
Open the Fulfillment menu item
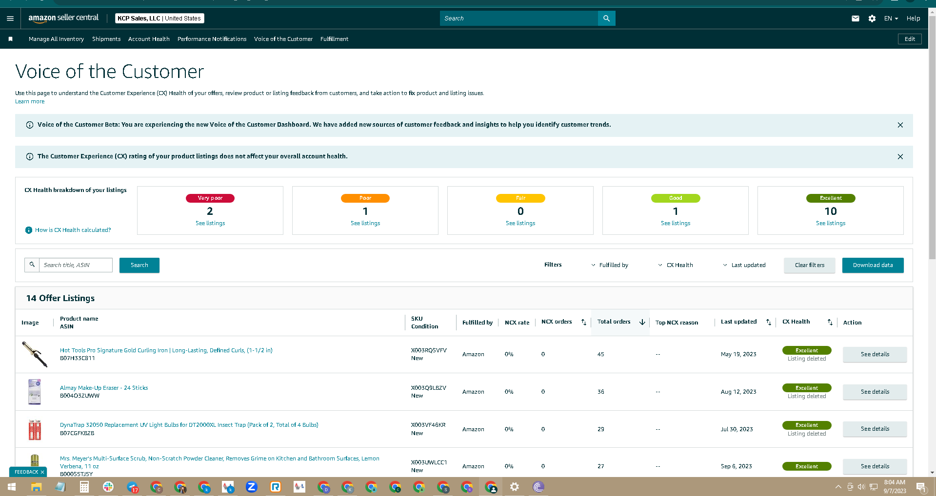tap(334, 39)
